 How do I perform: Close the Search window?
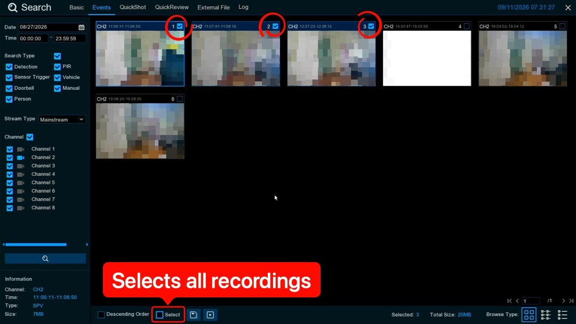click(x=568, y=7)
